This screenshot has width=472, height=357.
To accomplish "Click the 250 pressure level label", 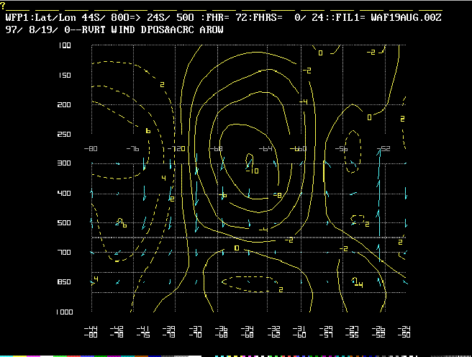I will pyautogui.click(x=64, y=135).
